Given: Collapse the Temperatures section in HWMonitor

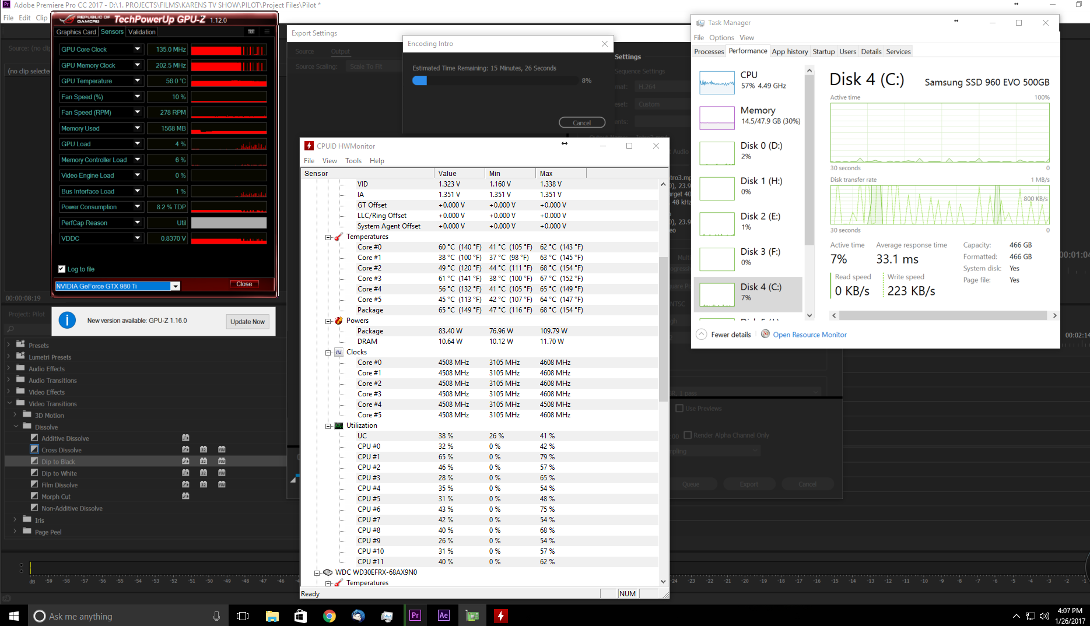Looking at the screenshot, I should coord(328,237).
